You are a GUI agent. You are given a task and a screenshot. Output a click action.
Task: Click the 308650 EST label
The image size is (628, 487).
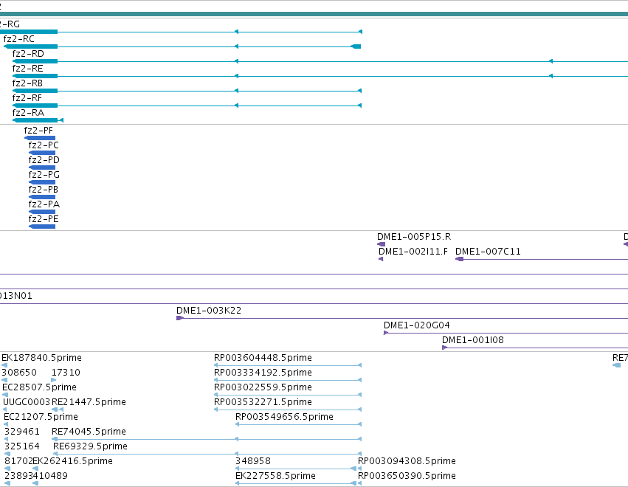coord(19,373)
